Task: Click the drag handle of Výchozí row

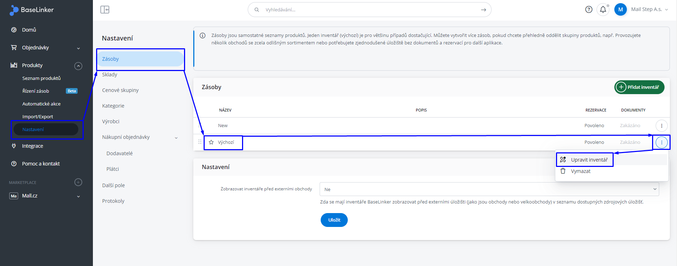Action: (x=200, y=142)
